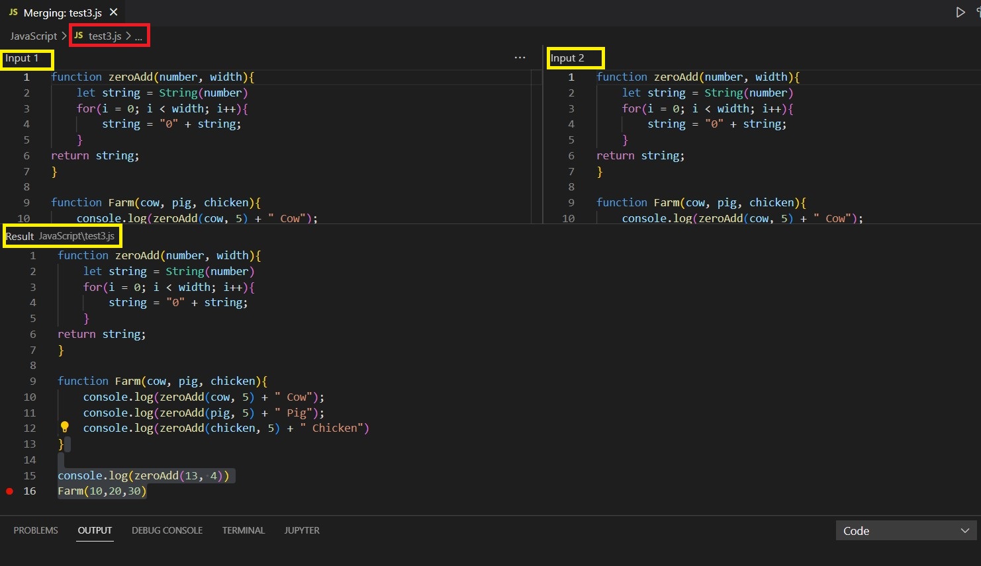Click function zeroAdd line in Input 1
The image size is (981, 566).
[153, 77]
